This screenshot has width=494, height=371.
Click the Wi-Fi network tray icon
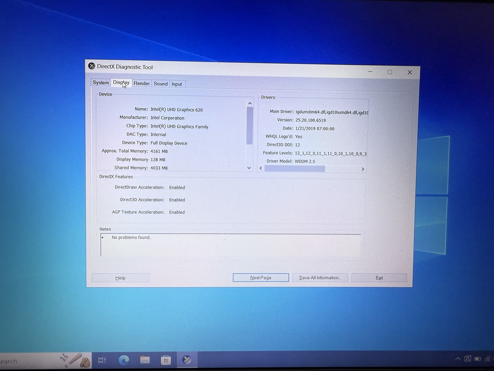pyautogui.click(x=488, y=359)
